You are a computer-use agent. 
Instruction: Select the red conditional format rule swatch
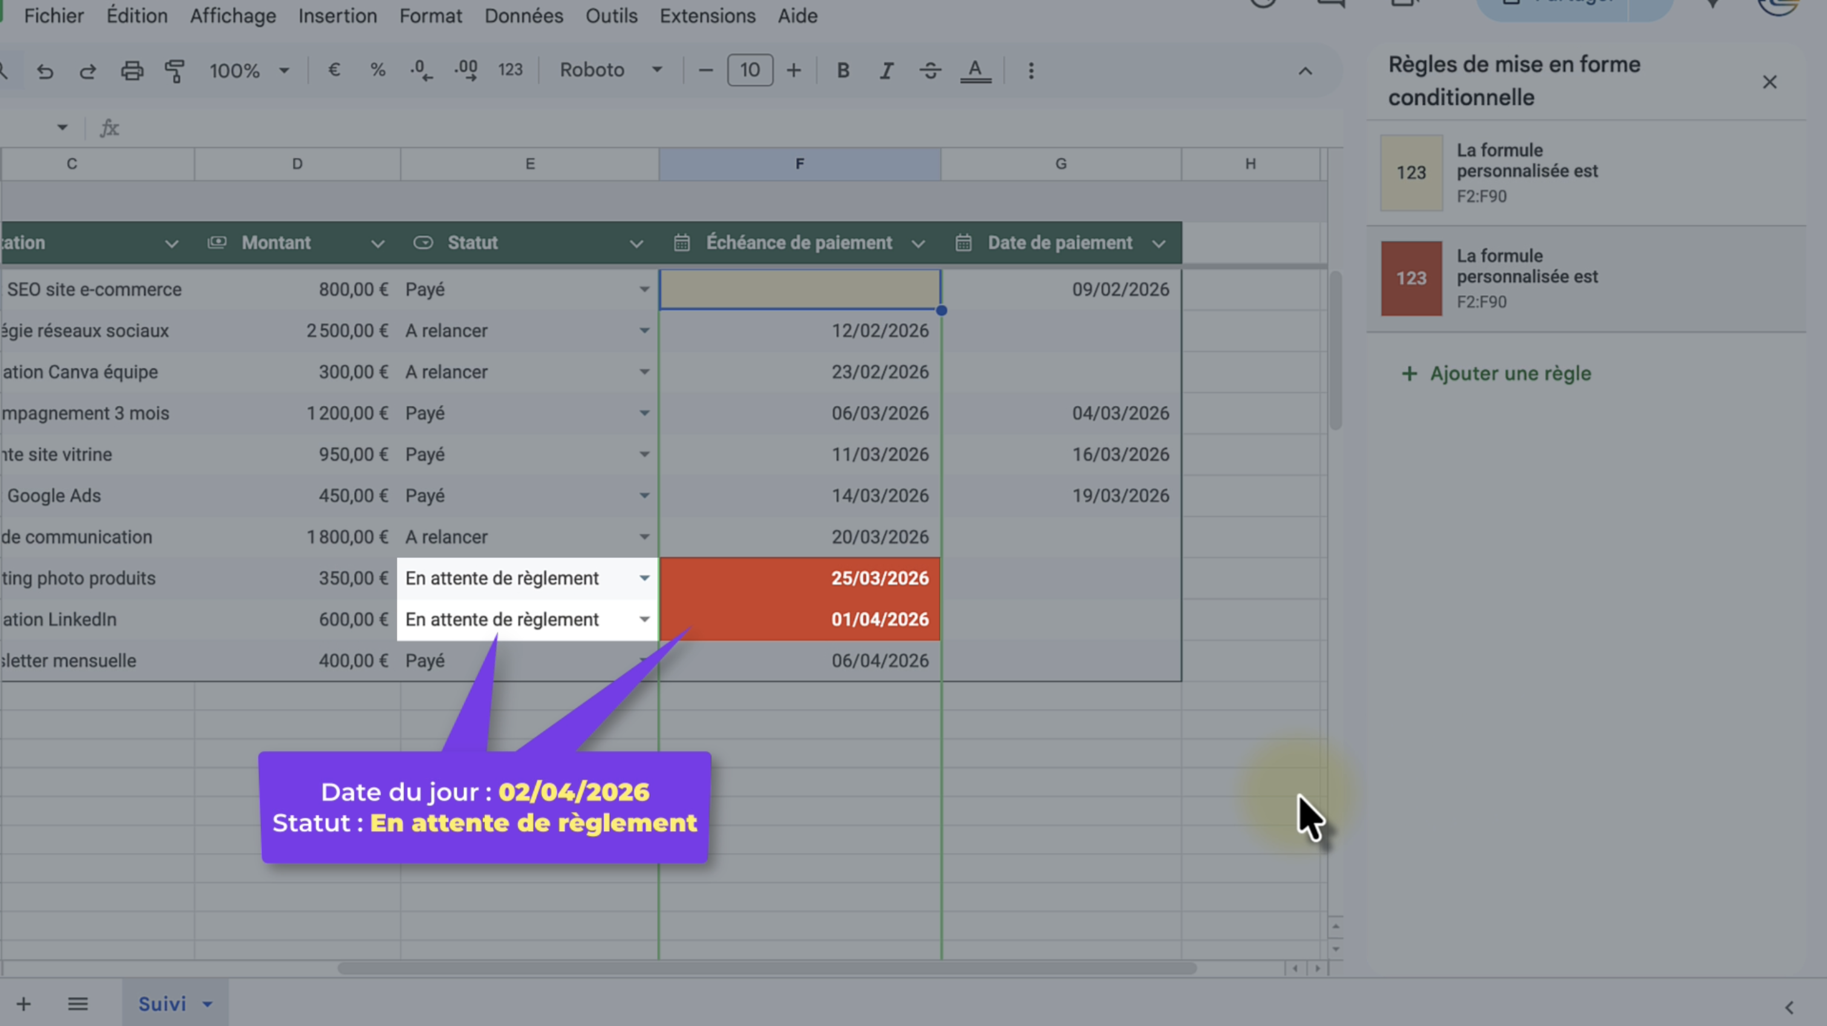click(1411, 278)
